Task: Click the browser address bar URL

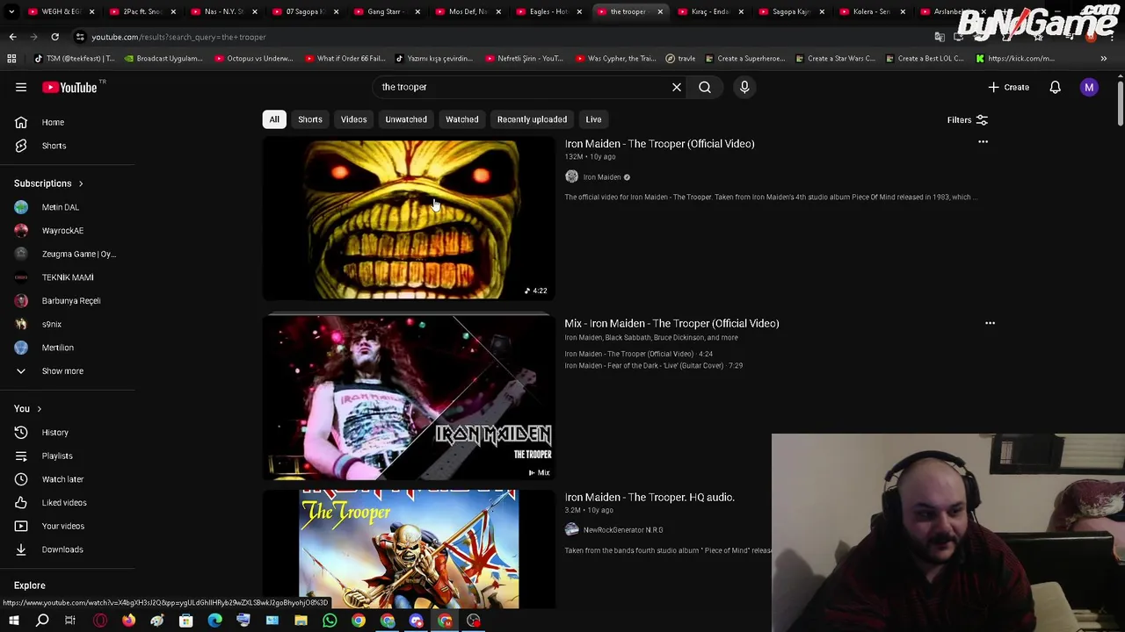Action: pos(178,37)
